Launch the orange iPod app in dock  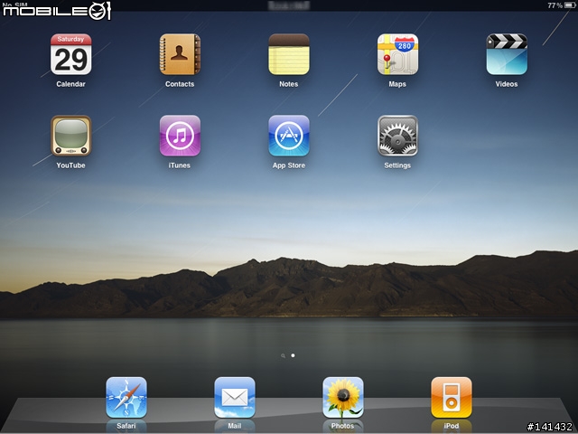452,398
